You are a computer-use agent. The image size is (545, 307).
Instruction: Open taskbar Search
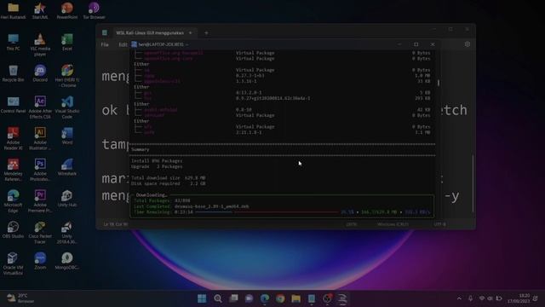pos(218,298)
